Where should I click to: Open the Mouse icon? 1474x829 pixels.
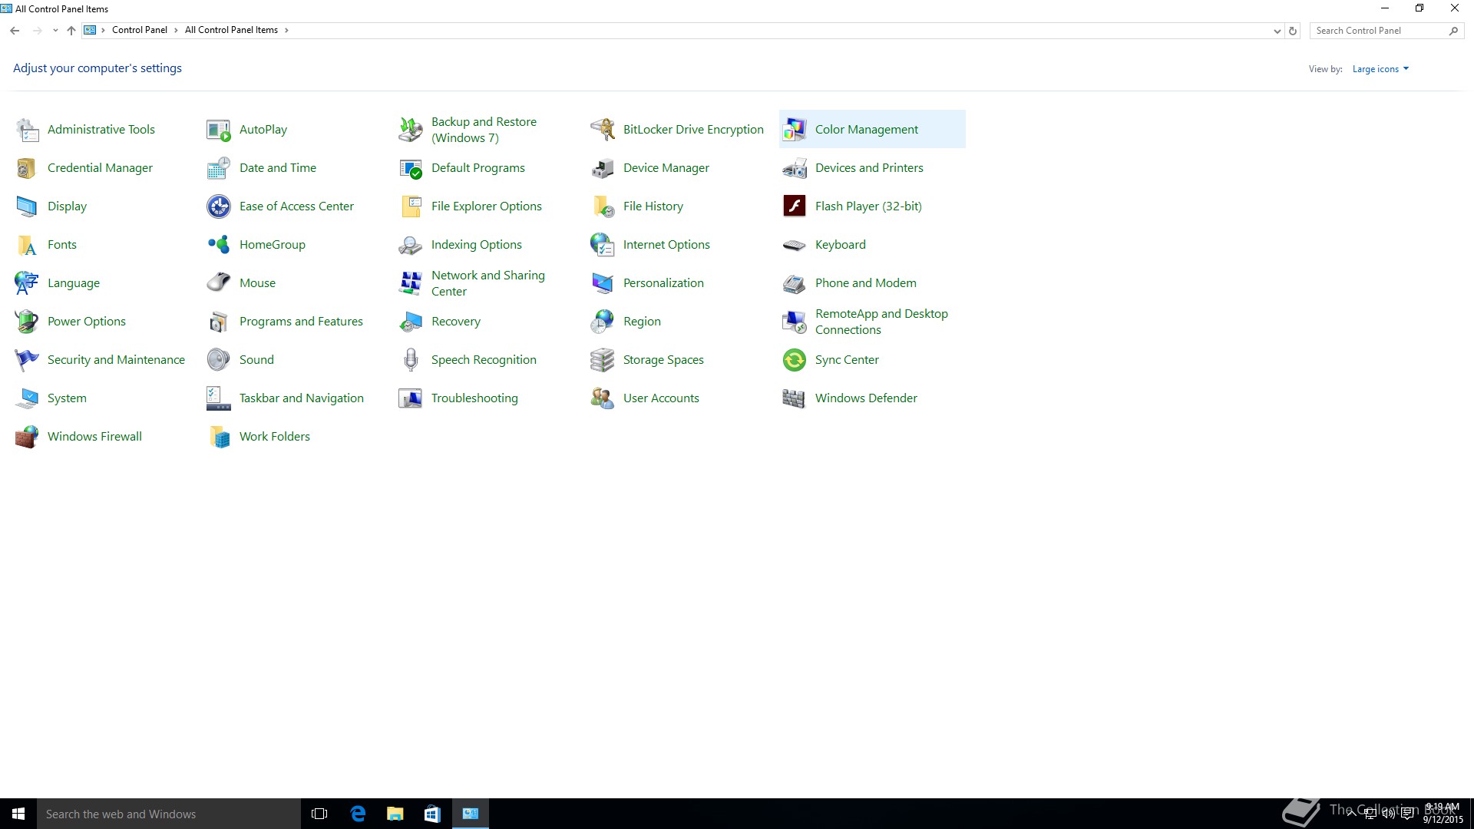point(219,283)
